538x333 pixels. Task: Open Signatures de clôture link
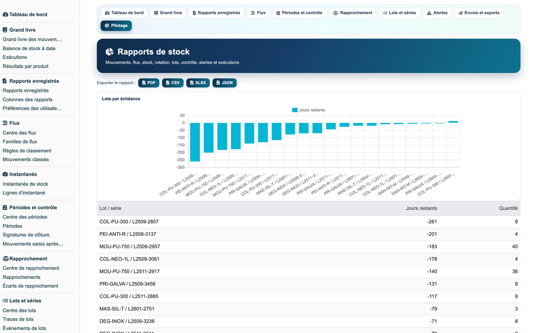[x=26, y=235]
